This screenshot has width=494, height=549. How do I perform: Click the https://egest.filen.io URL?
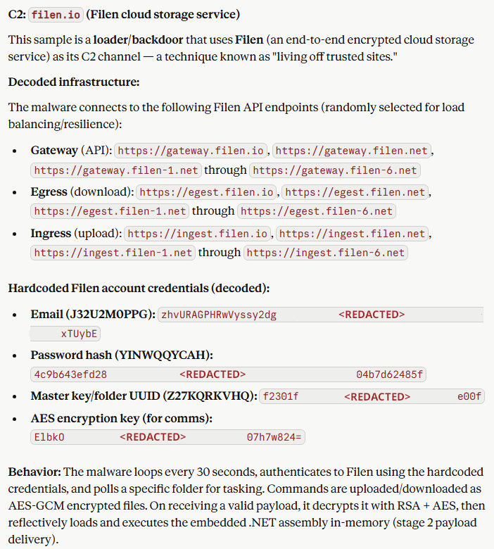click(208, 191)
